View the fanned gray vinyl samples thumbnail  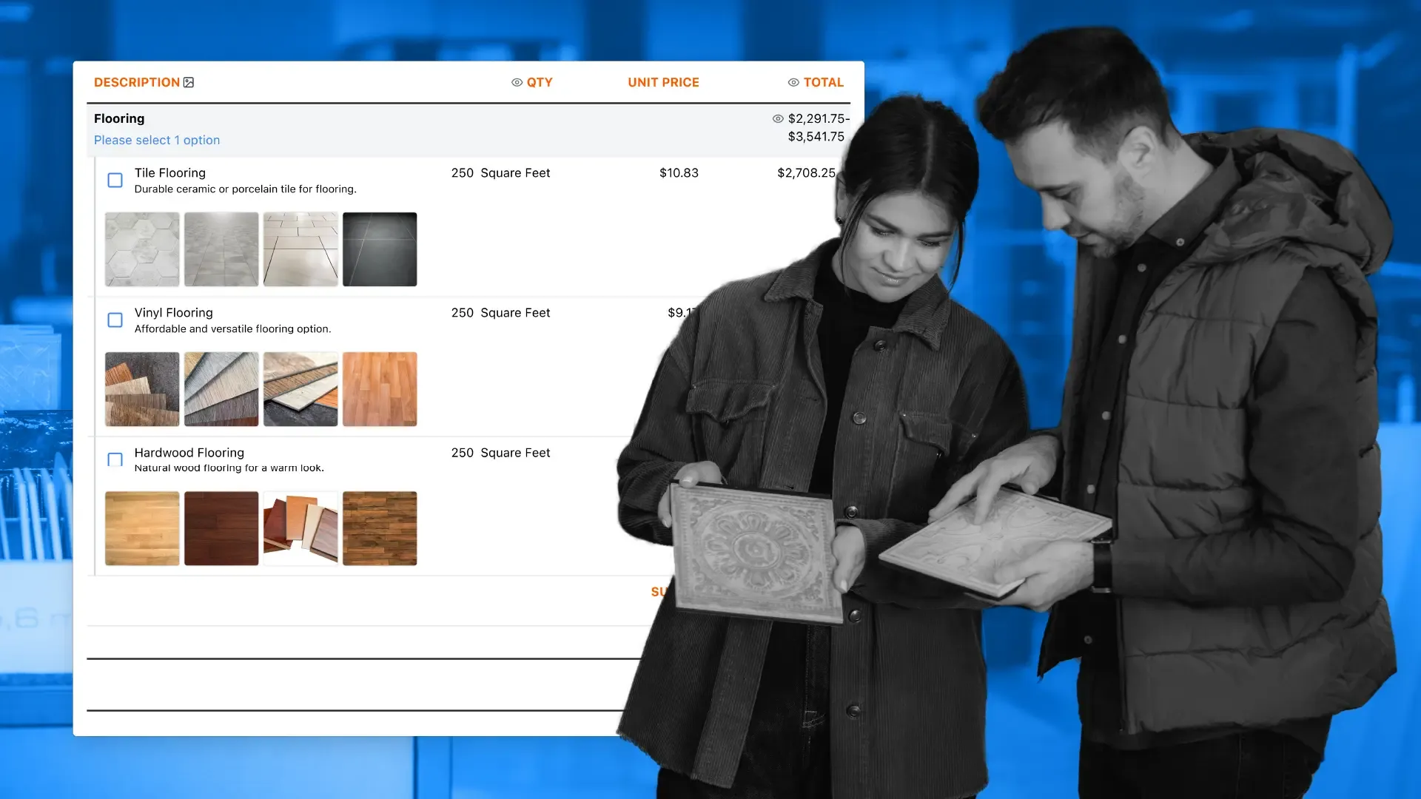coord(221,389)
